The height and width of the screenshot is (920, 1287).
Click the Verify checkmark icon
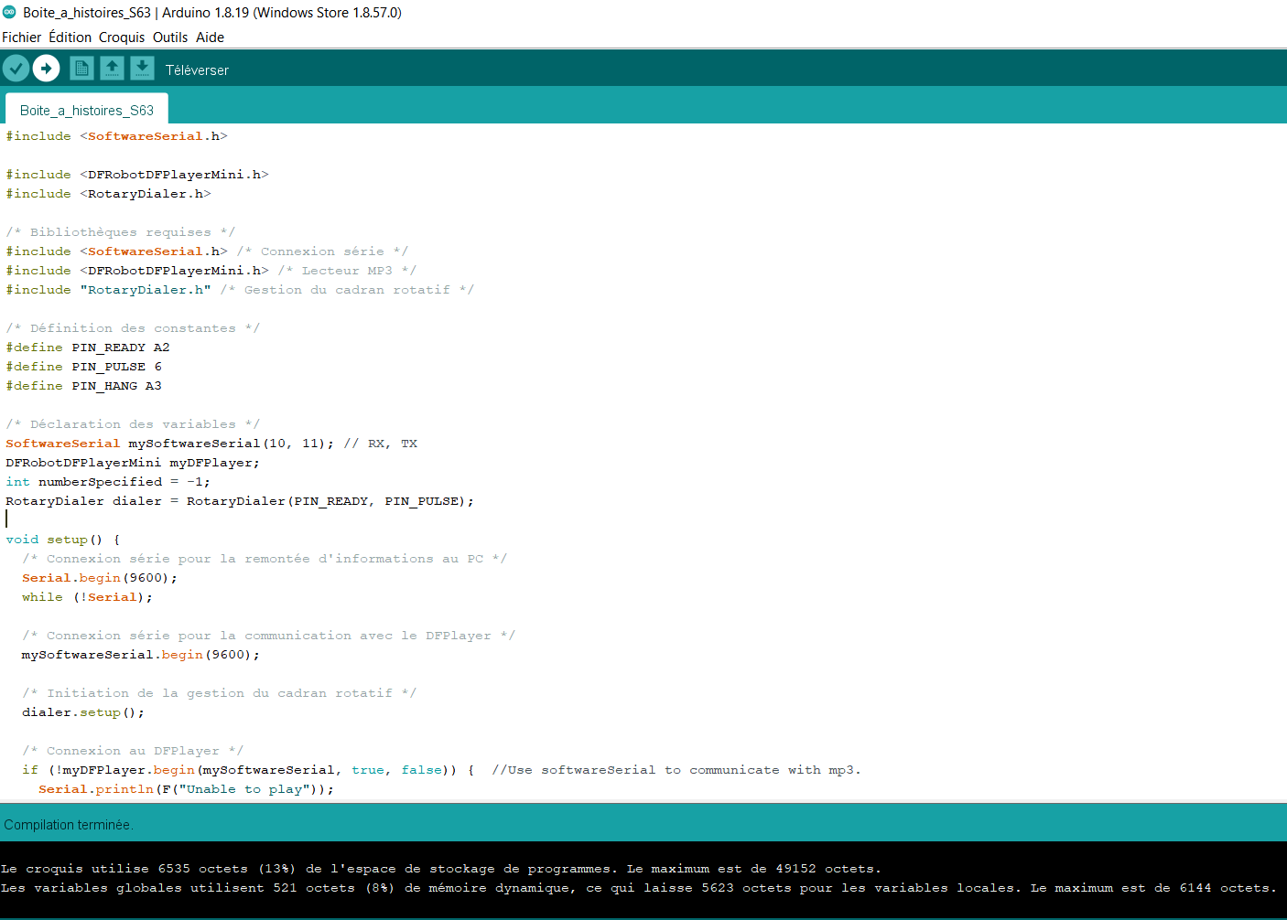16,69
